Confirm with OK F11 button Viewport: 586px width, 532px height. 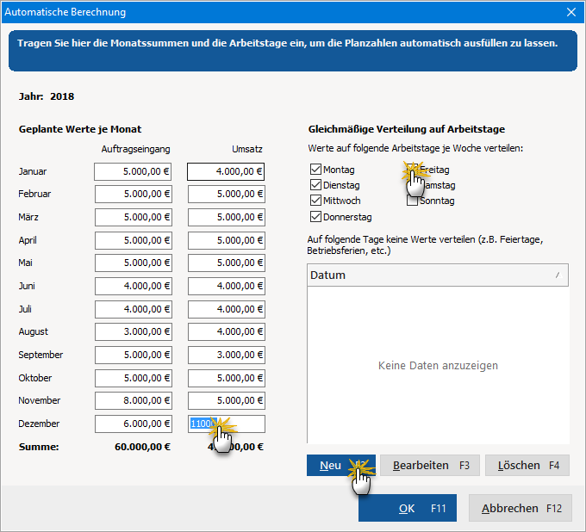point(408,508)
